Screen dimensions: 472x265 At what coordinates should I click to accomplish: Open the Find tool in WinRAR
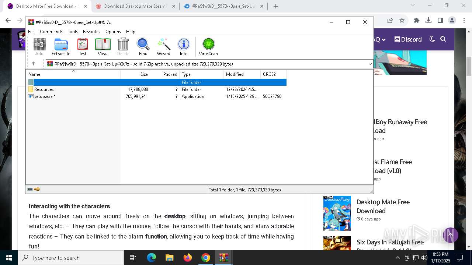pos(143,47)
